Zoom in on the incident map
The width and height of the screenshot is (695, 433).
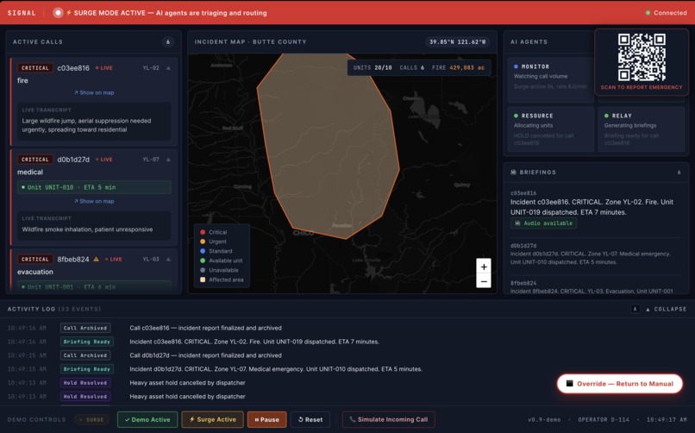pyautogui.click(x=484, y=267)
